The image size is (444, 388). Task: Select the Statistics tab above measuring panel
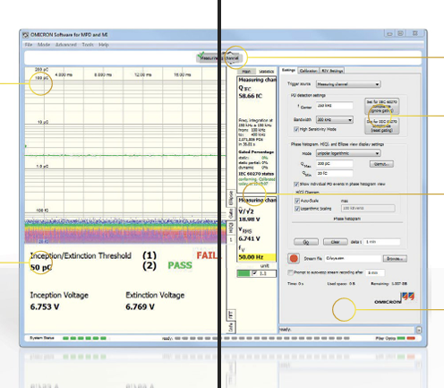coord(266,72)
